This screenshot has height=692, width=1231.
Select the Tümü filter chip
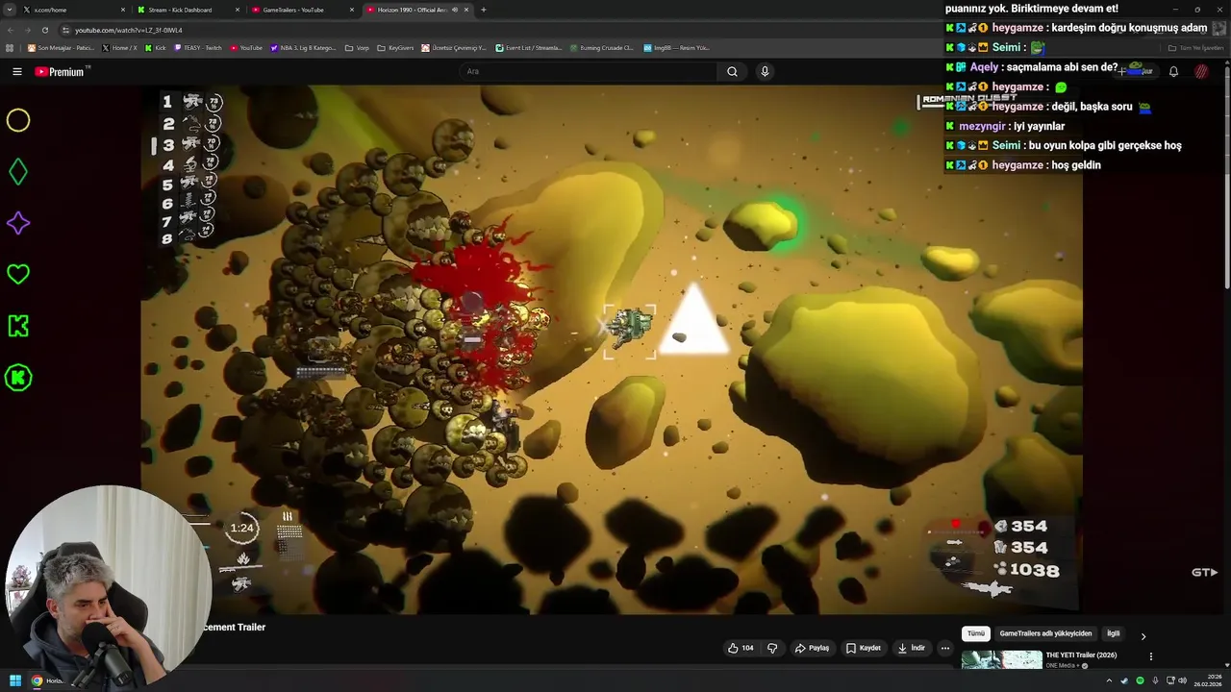point(975,634)
